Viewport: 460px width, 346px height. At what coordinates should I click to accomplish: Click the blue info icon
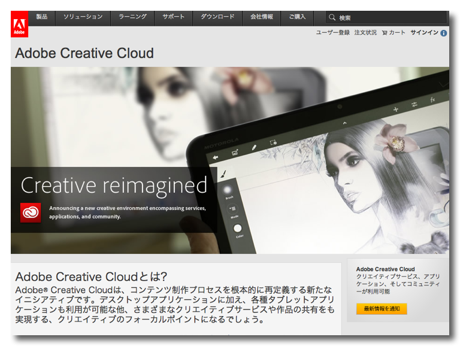tap(444, 33)
